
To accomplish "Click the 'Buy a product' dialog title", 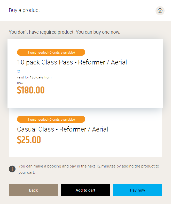I will [25, 10].
